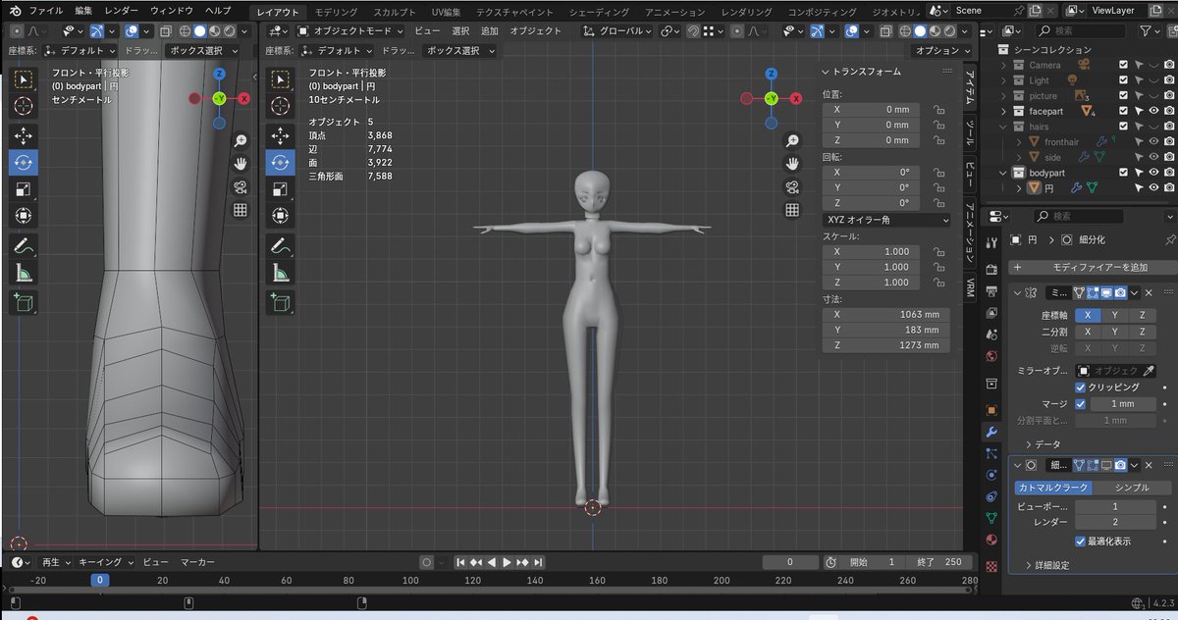Image resolution: width=1178 pixels, height=620 pixels.
Task: Toggle visibility eye for bodypart collection
Action: pyautogui.click(x=1154, y=173)
